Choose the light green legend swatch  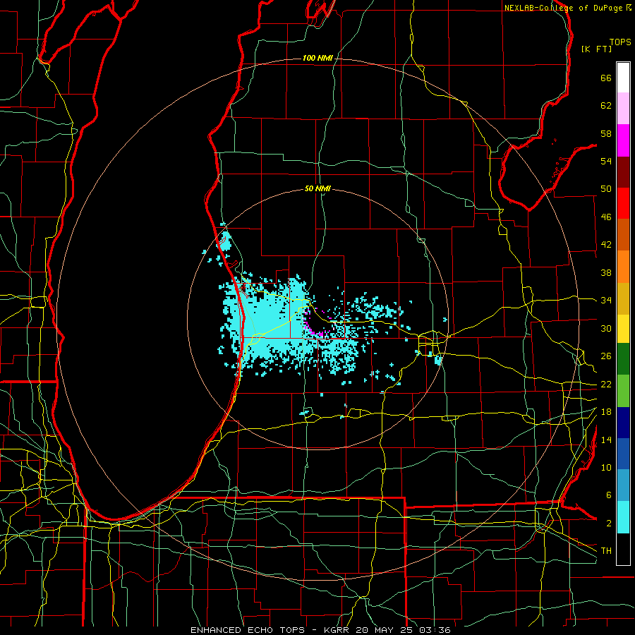[x=623, y=391]
